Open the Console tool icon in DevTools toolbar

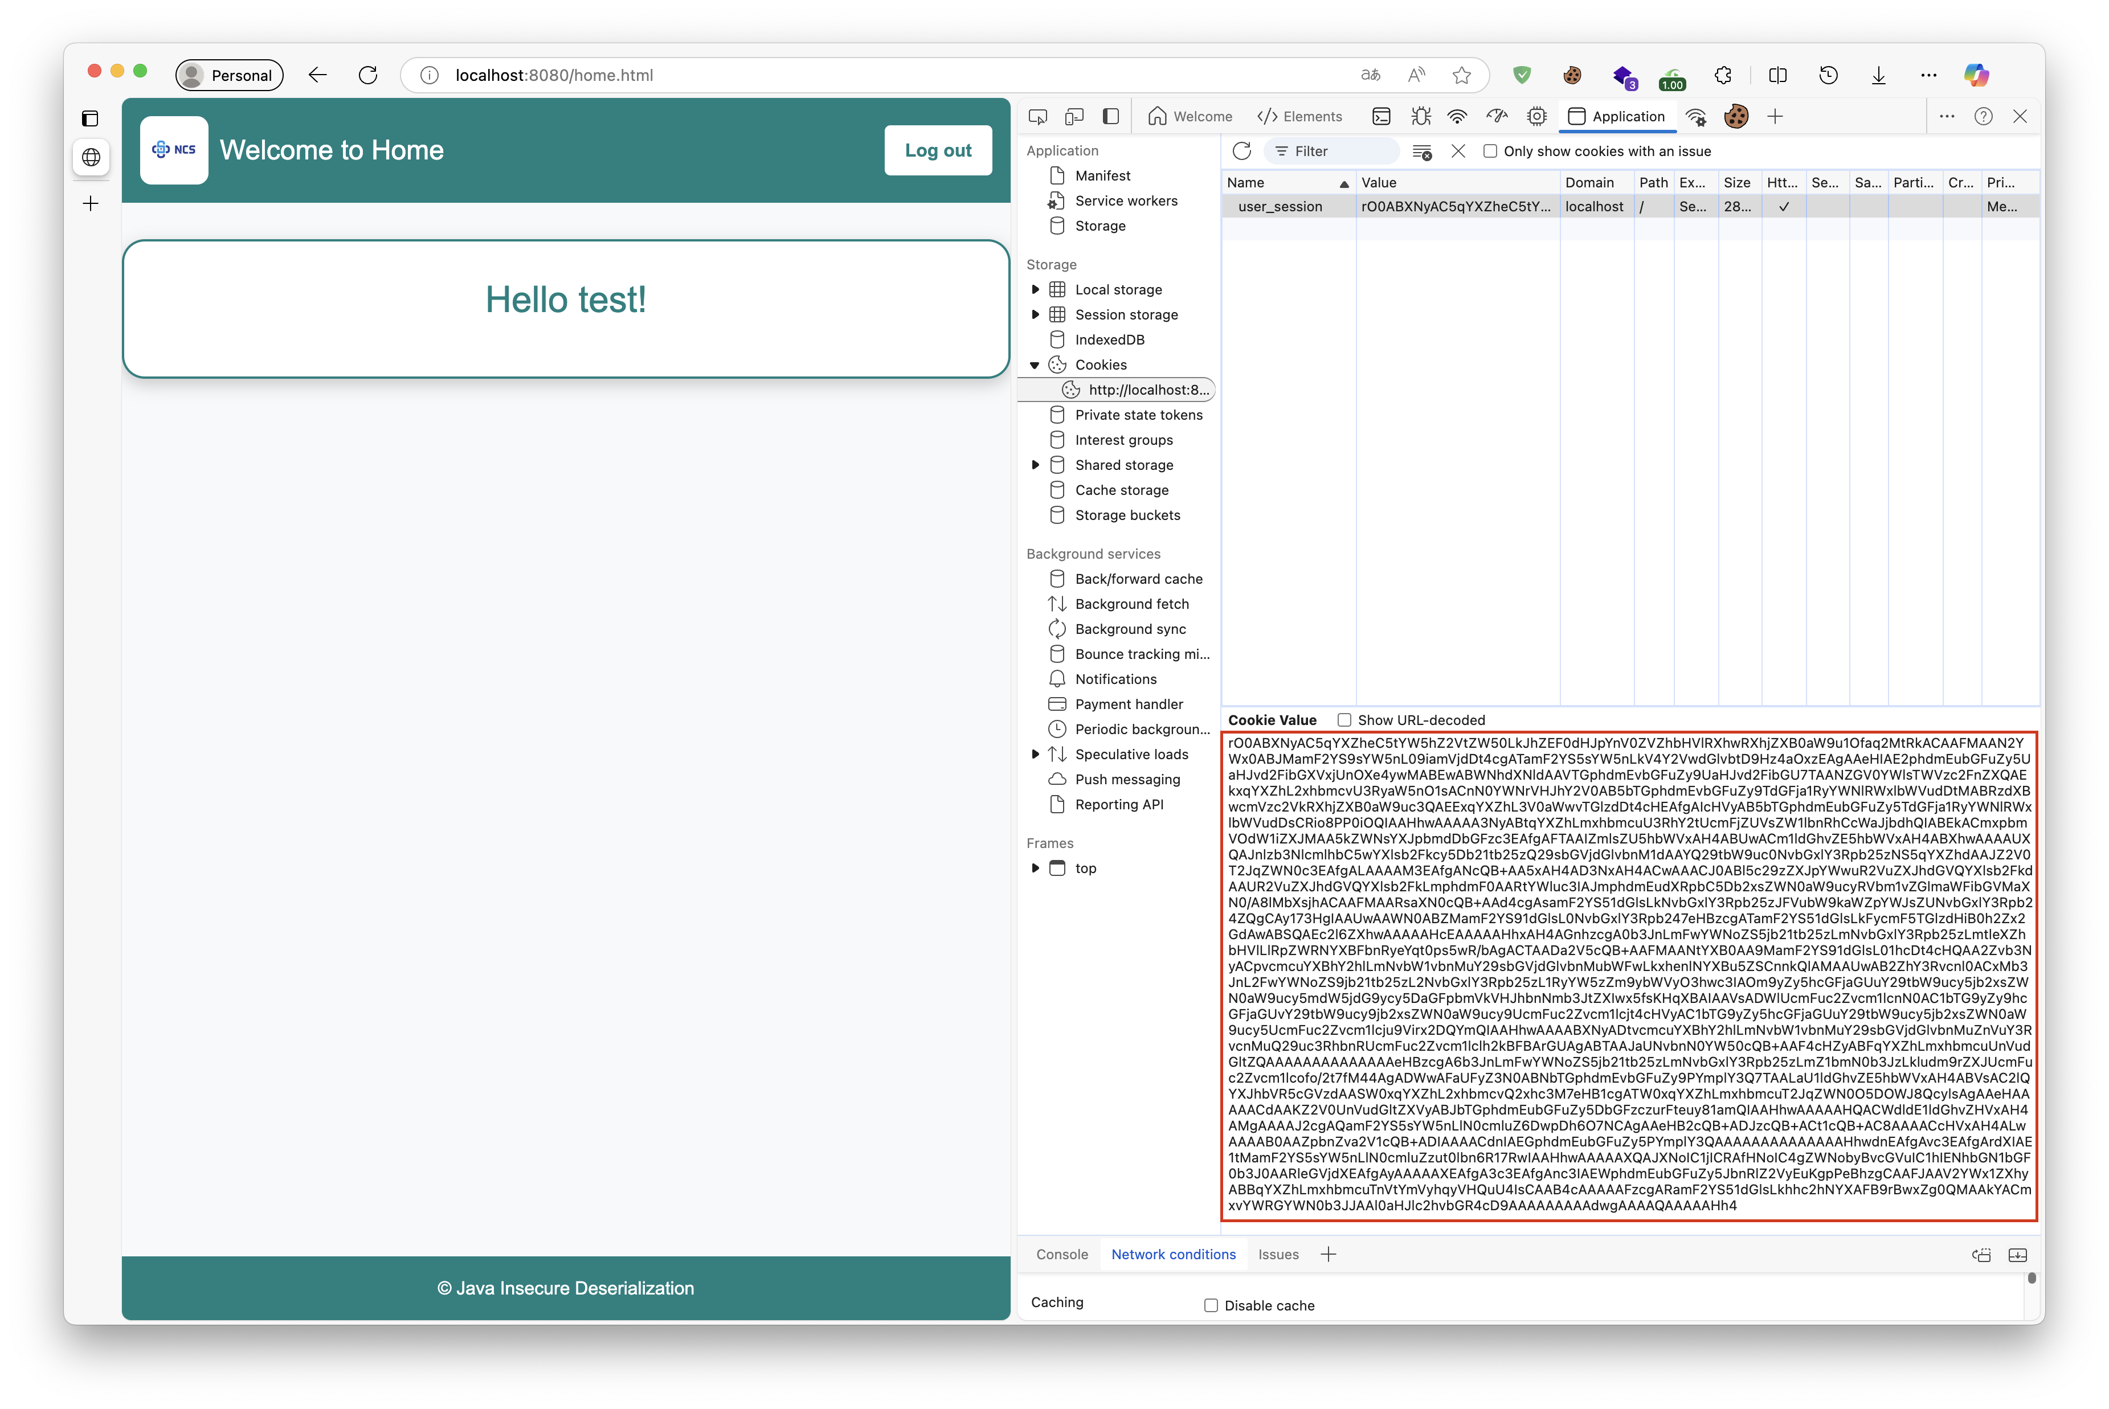pyautogui.click(x=1381, y=117)
